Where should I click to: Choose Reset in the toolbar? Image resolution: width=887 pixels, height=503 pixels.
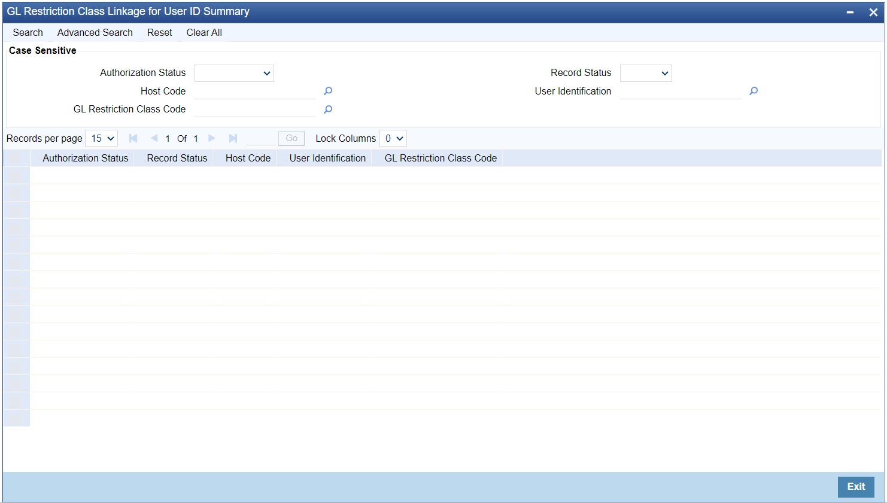click(160, 32)
